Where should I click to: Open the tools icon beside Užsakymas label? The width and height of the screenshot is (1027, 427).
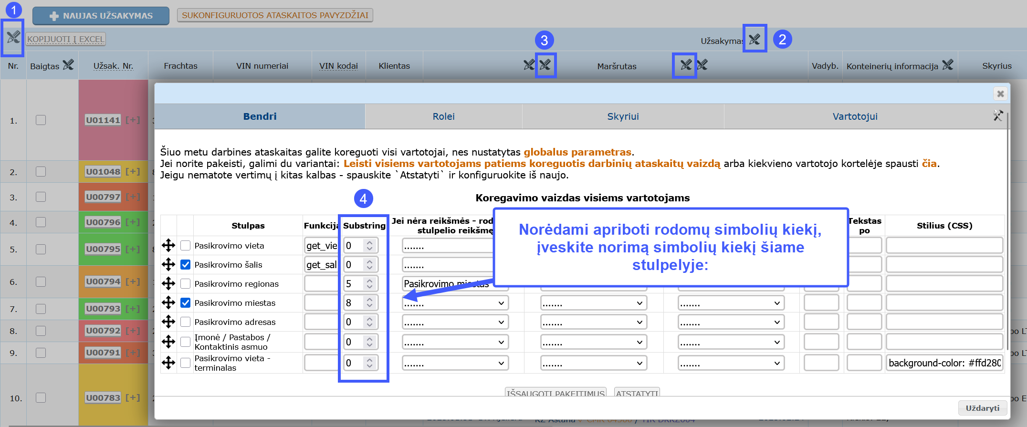pos(755,39)
